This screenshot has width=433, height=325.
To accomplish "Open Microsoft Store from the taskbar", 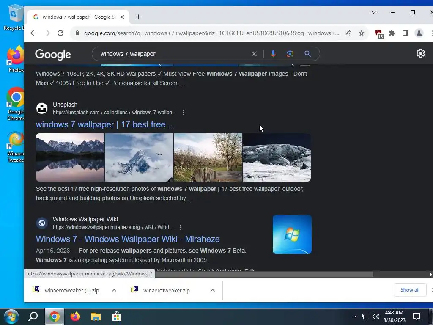I will pos(117,317).
